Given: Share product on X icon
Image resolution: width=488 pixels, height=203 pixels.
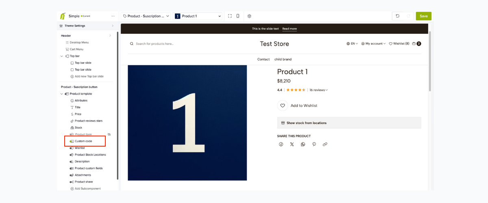Looking at the screenshot, I should 292,144.
